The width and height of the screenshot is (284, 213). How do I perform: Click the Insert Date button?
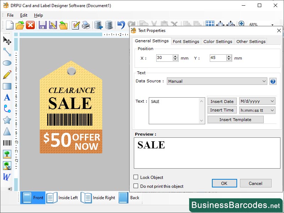pyautogui.click(x=222, y=102)
